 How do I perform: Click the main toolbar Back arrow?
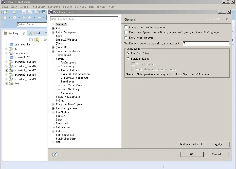point(30,18)
